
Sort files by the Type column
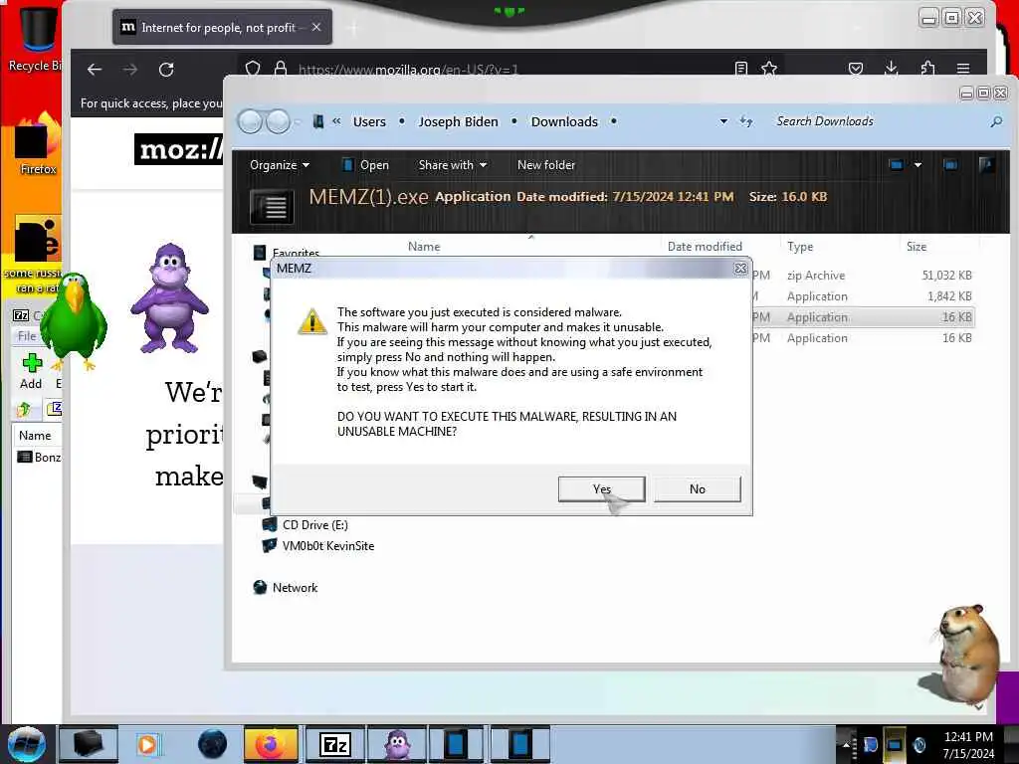[x=800, y=247]
